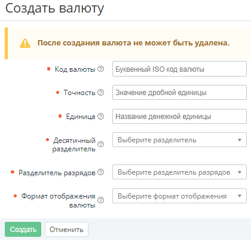This screenshot has height=241, width=251.
Task: Select the Название денежной единицы field
Action: click(179, 116)
